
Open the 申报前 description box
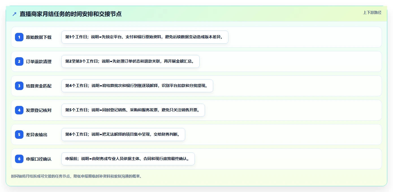(x=128, y=159)
